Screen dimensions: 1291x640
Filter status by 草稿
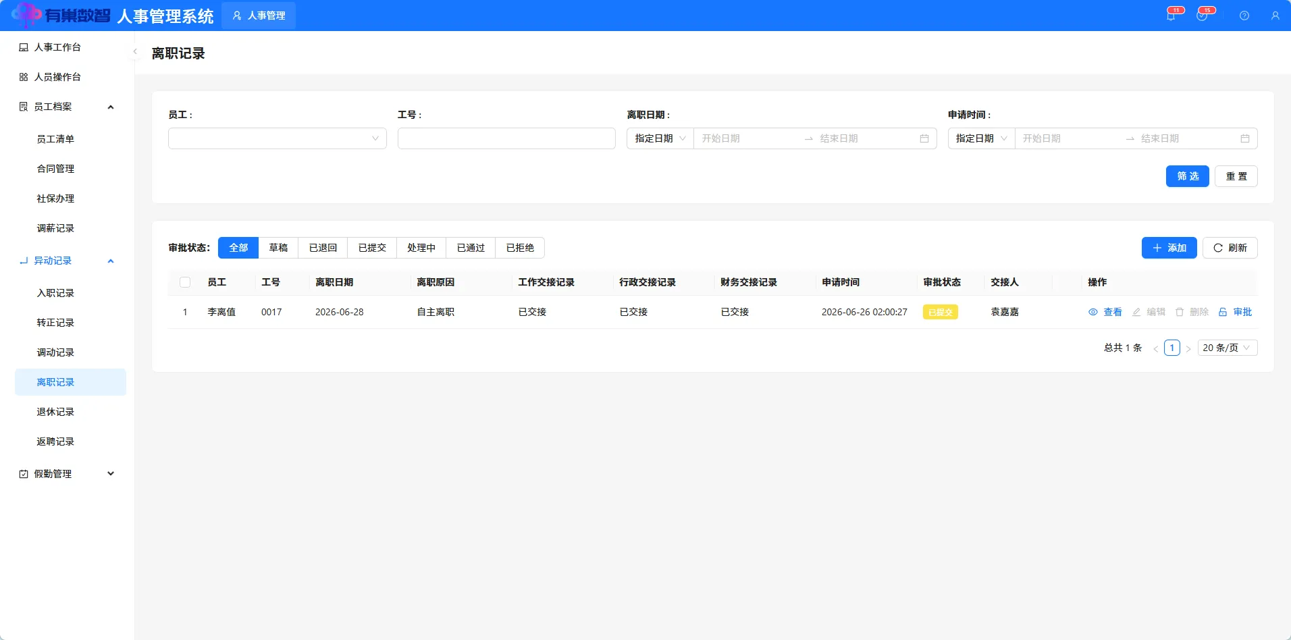(x=278, y=248)
